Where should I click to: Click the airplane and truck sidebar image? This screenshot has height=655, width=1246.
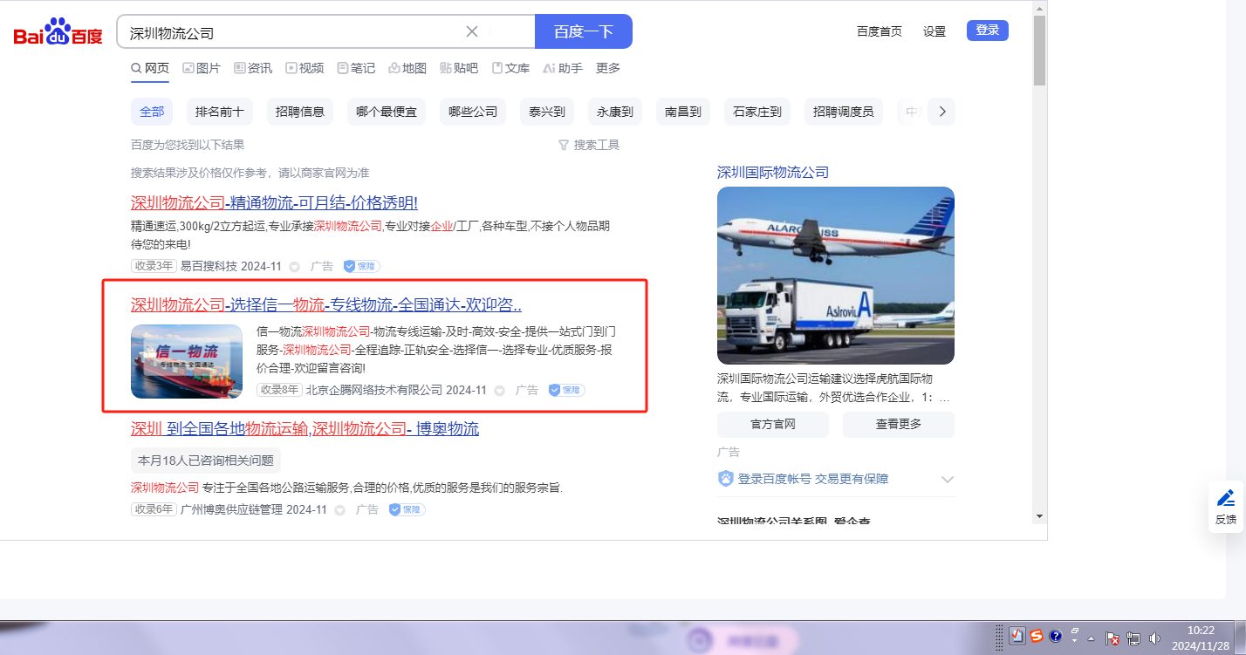click(836, 276)
